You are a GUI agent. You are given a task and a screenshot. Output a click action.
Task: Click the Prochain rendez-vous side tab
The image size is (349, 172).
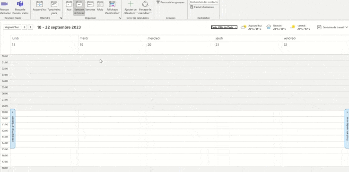pyautogui.click(x=347, y=129)
